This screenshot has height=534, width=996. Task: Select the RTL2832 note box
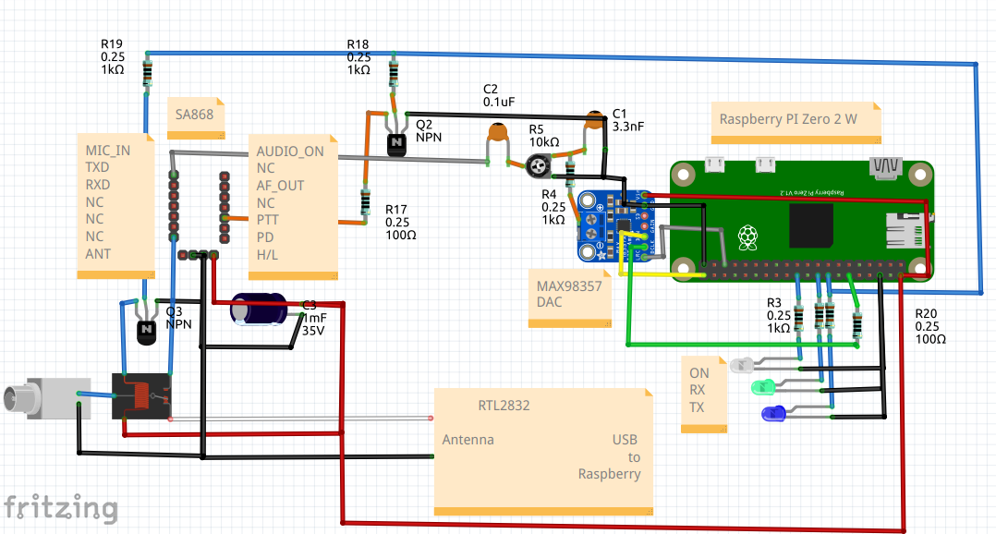pos(544,451)
